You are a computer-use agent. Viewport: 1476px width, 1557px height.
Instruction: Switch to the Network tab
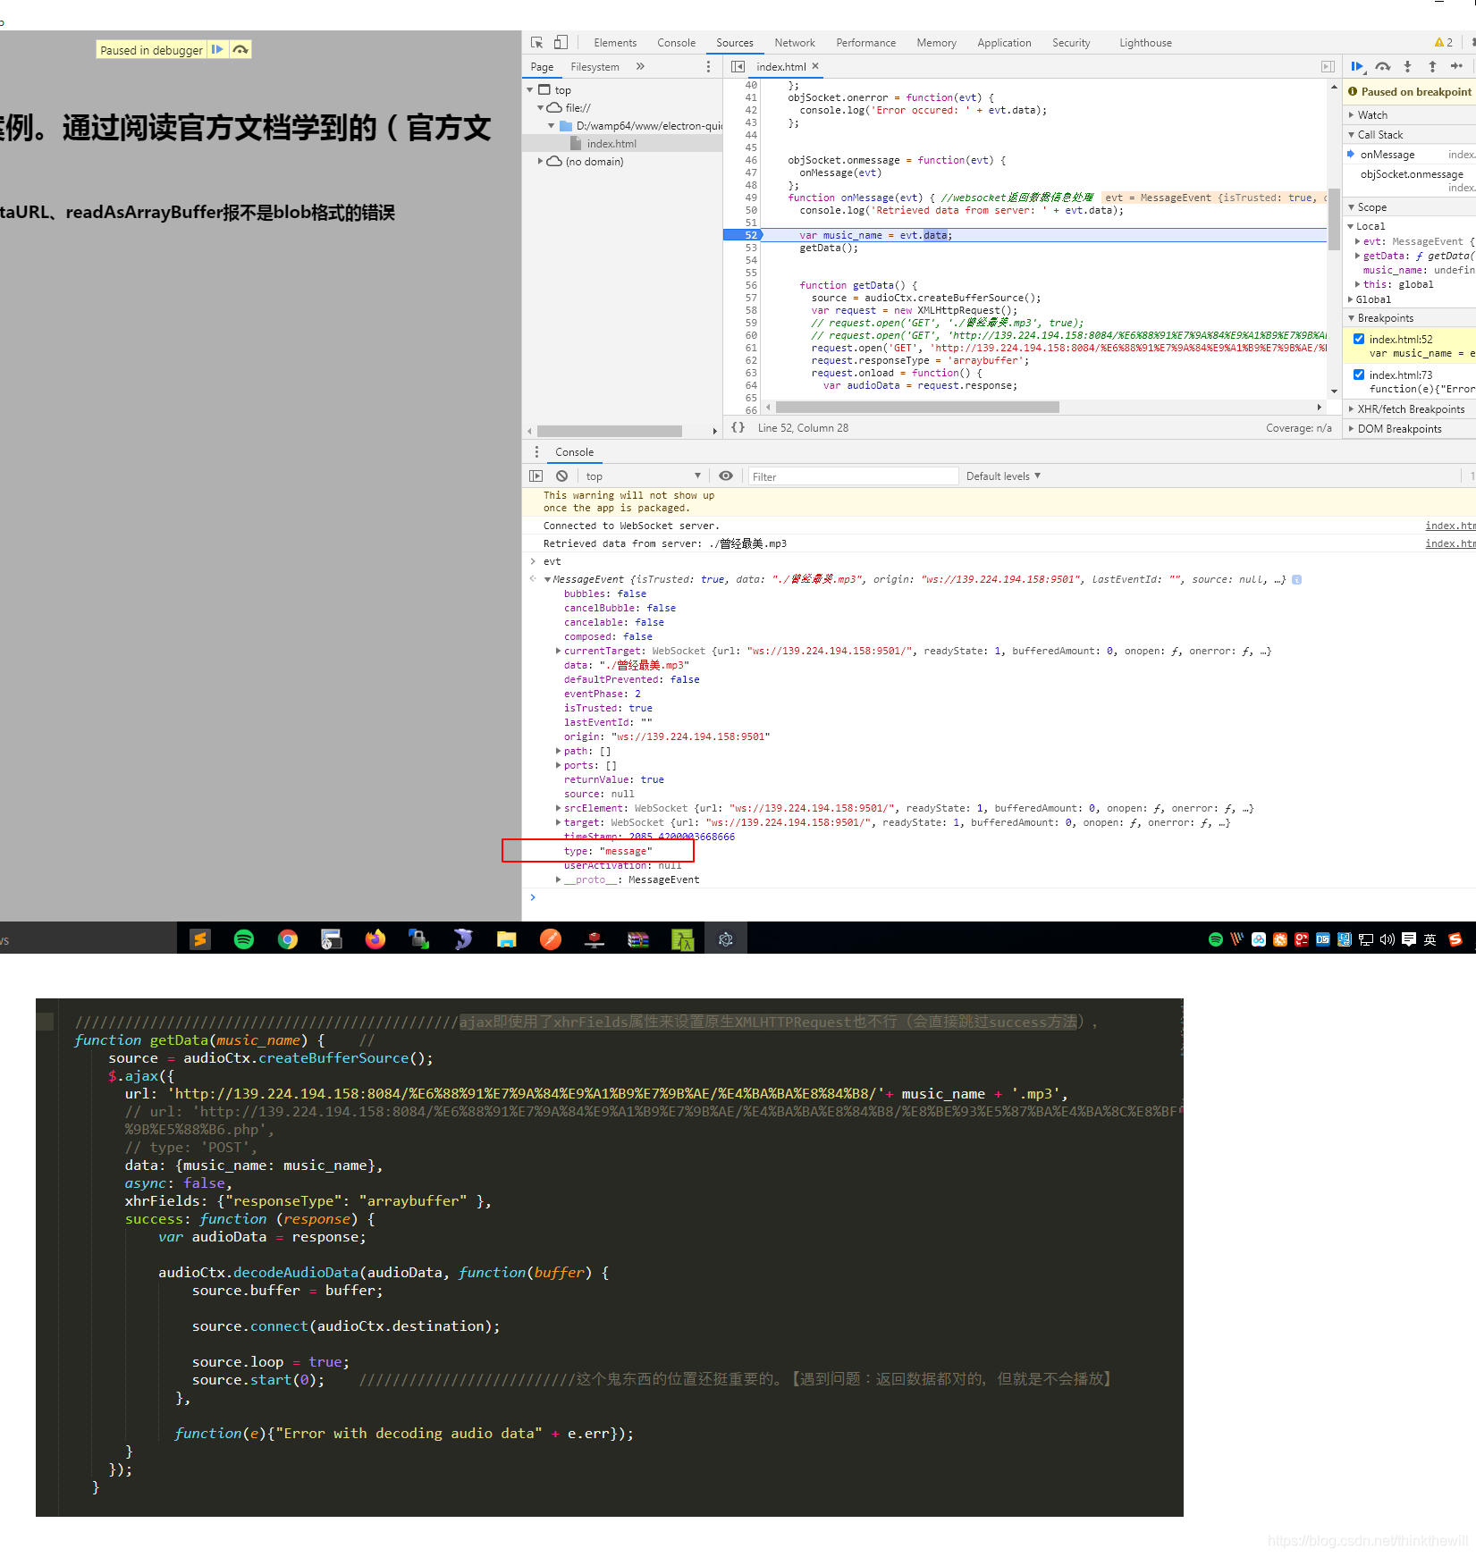point(795,42)
